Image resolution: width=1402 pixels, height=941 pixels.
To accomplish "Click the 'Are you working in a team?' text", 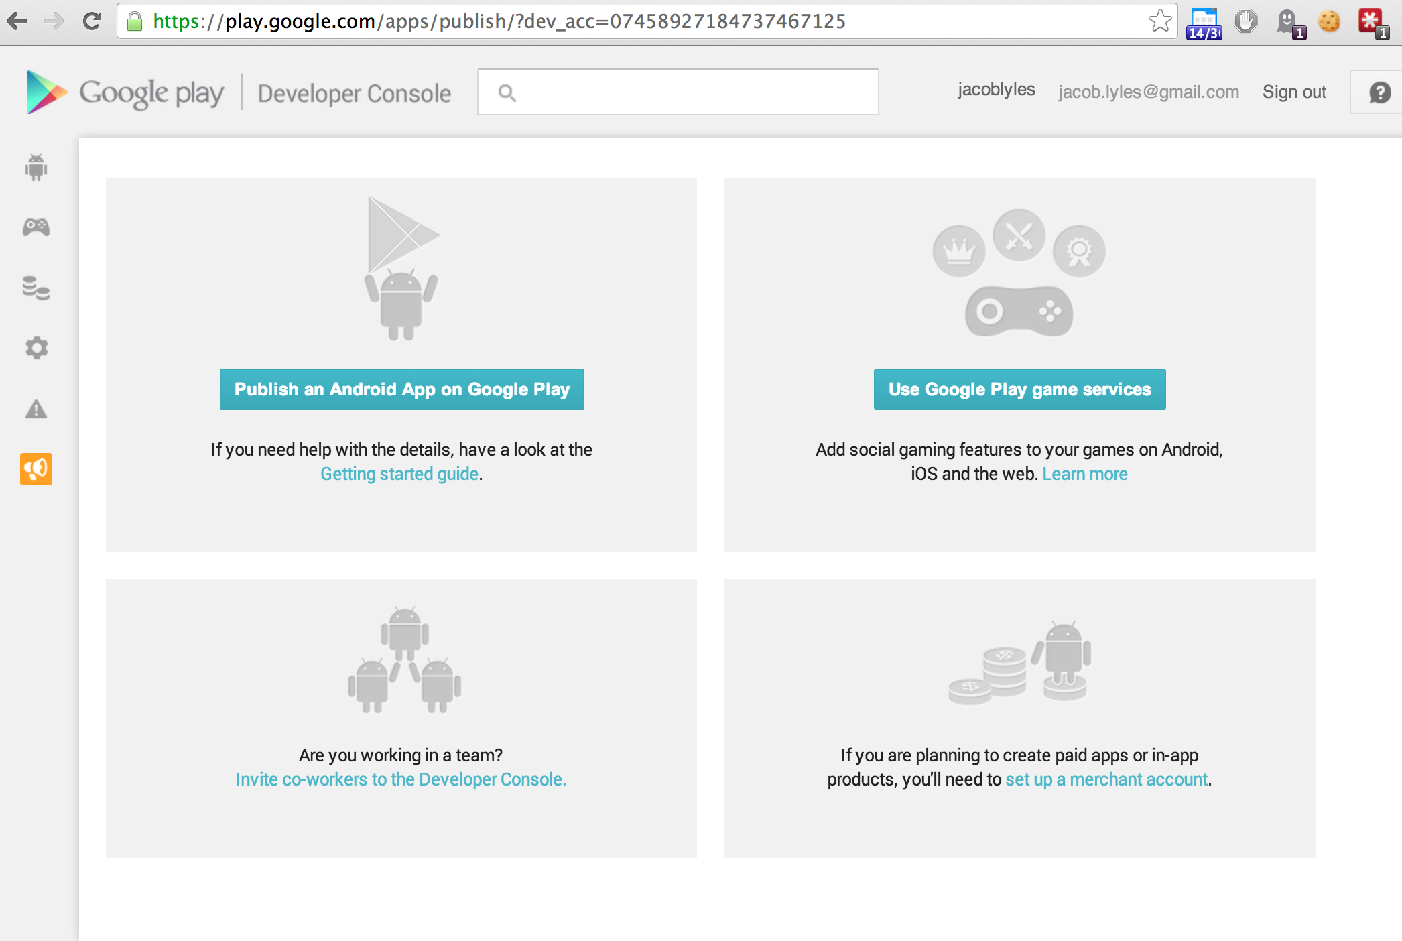I will tap(401, 755).
